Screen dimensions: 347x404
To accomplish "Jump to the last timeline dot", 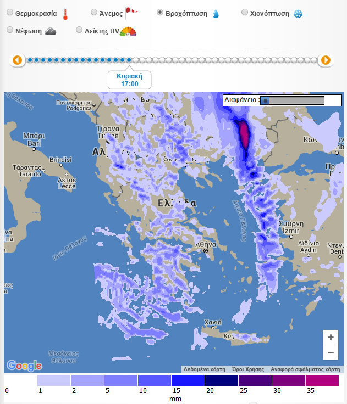I will pyautogui.click(x=315, y=60).
